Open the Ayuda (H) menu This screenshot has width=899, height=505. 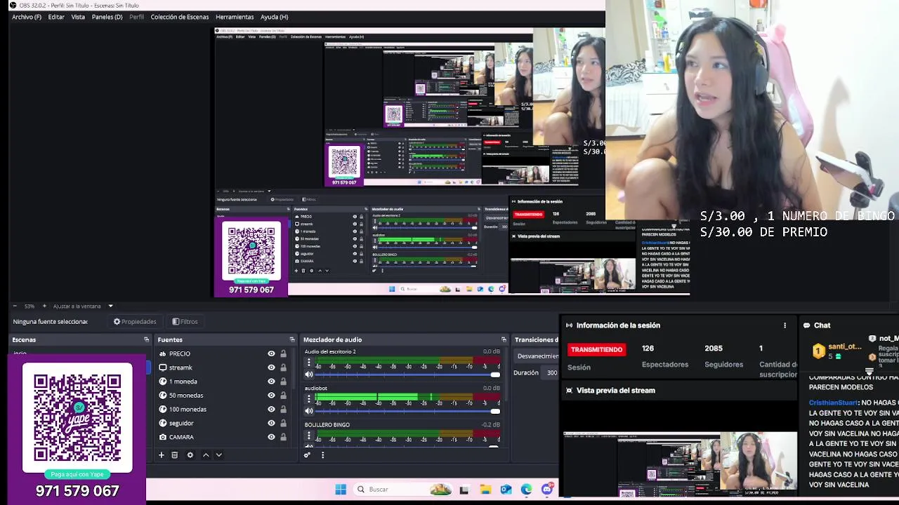pos(274,17)
